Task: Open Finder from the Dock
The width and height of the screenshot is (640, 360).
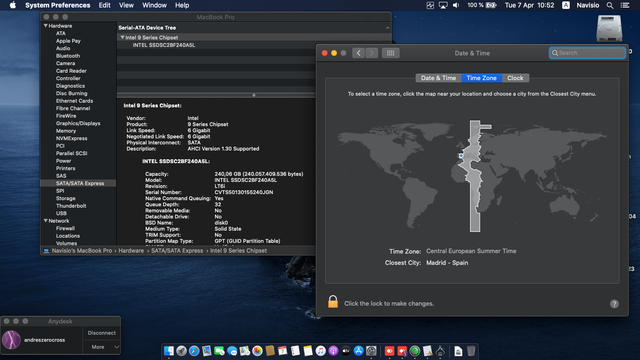Action: pos(169,351)
